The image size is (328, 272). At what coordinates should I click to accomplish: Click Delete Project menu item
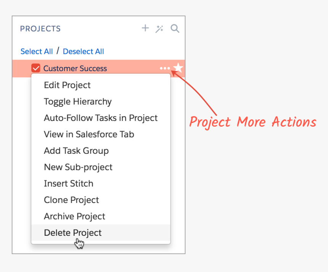pyautogui.click(x=73, y=233)
